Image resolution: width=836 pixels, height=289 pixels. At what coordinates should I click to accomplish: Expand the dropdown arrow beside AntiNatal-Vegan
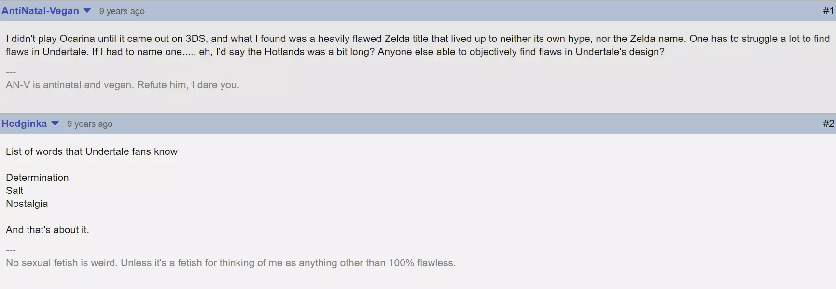coord(87,10)
